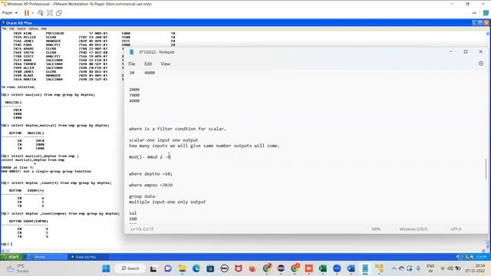Open the VMware Player menu dropdown
Screen dimensions: 491x276
coord(10,13)
